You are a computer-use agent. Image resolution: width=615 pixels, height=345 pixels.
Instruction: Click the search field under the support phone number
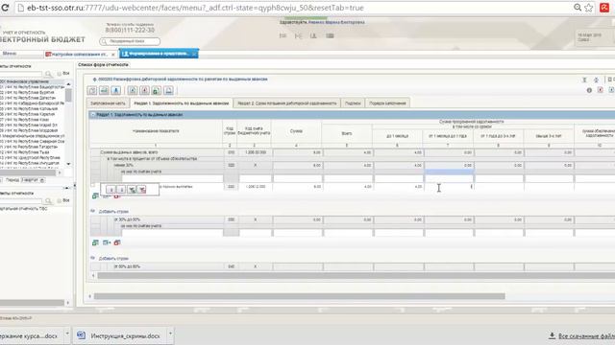pyautogui.click(x=131, y=41)
